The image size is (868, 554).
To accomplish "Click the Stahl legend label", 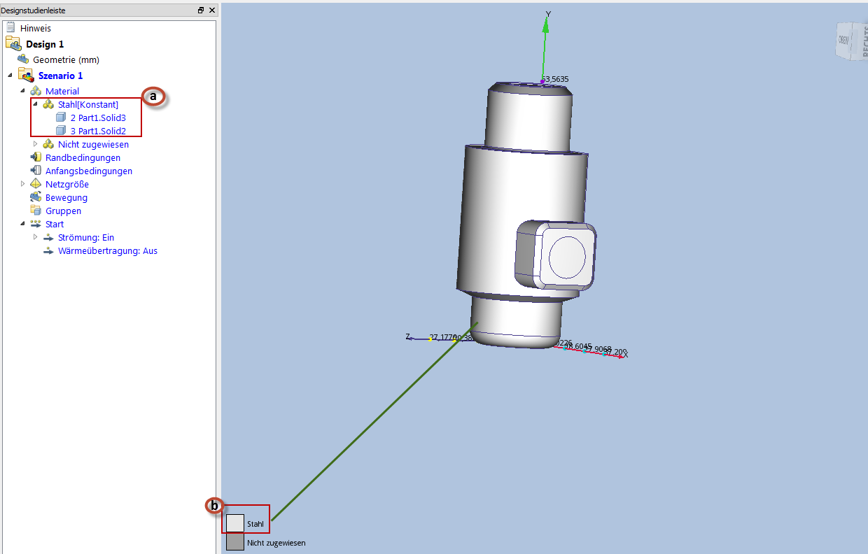I will point(255,523).
